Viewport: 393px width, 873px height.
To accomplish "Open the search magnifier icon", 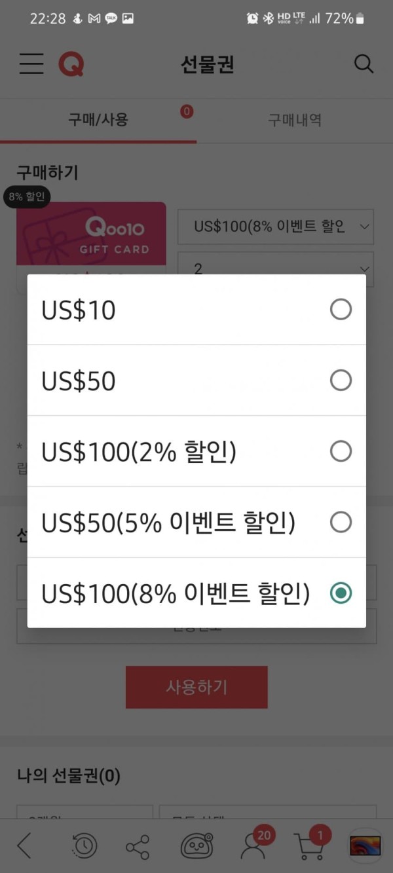I will click(x=364, y=64).
